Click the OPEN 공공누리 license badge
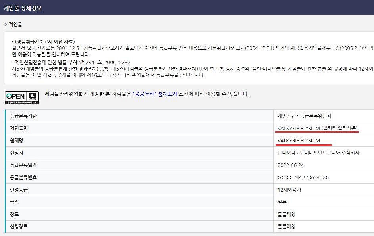374x236 pixels. click(x=21, y=97)
